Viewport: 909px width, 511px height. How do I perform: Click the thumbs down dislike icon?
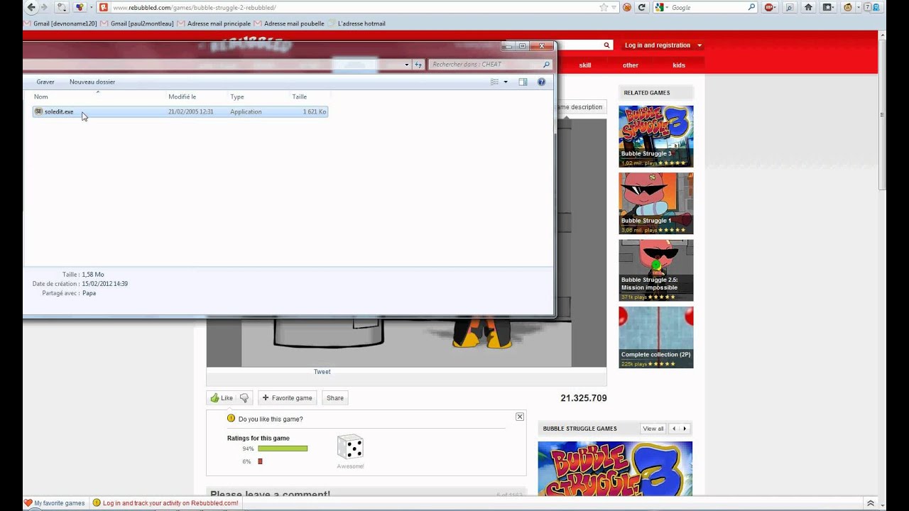tap(244, 398)
